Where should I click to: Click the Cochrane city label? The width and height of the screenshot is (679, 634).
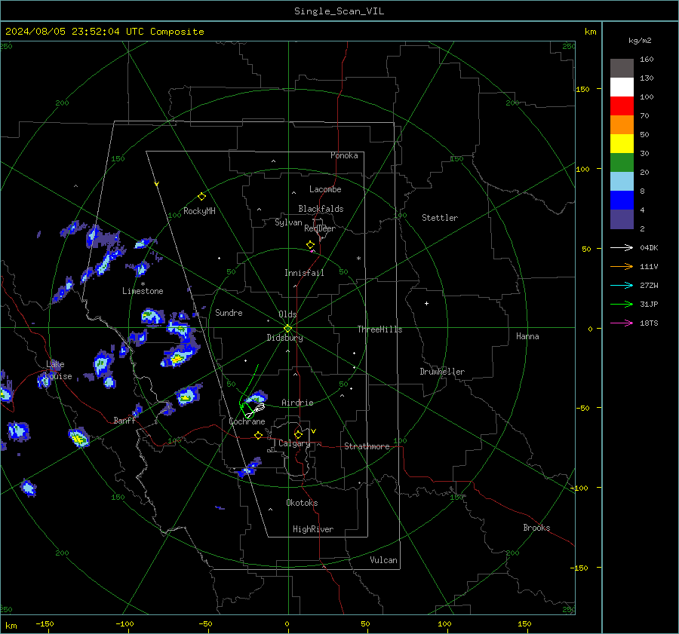pyautogui.click(x=247, y=421)
